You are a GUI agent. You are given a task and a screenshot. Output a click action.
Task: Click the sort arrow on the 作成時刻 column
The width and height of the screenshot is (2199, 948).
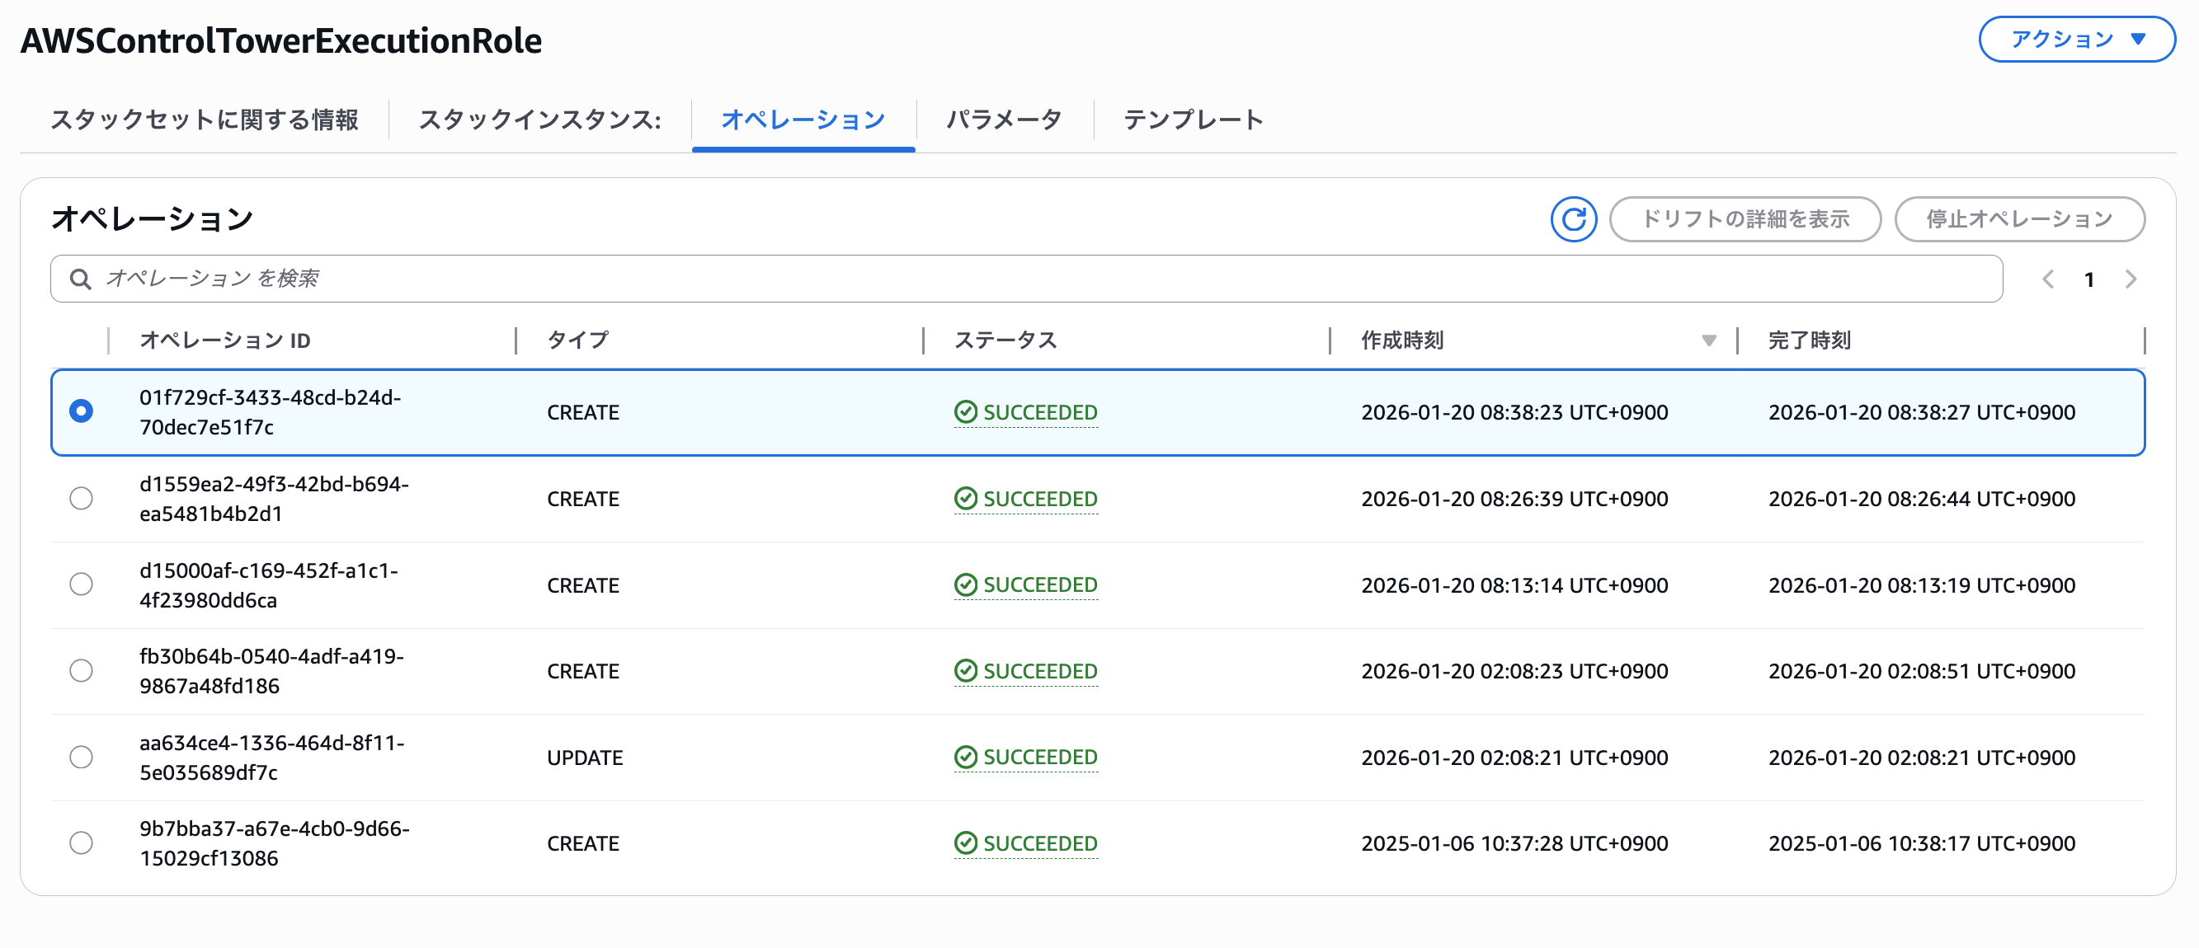(x=1708, y=340)
